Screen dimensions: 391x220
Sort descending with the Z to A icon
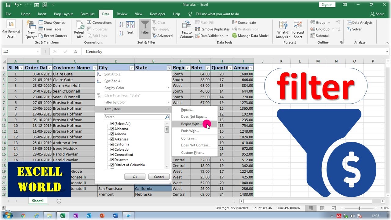[121, 33]
